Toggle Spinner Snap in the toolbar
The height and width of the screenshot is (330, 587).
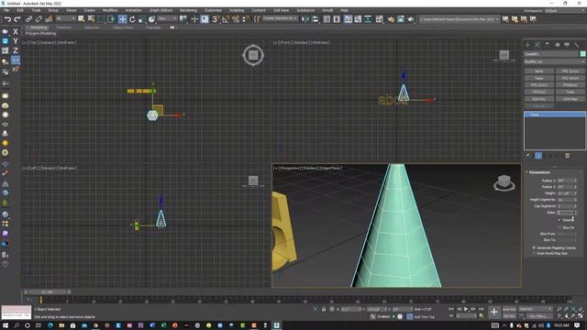246,18
